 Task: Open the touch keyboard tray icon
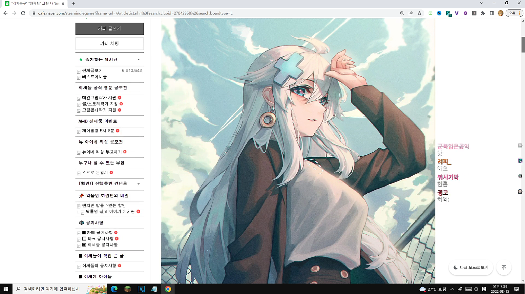point(469,289)
